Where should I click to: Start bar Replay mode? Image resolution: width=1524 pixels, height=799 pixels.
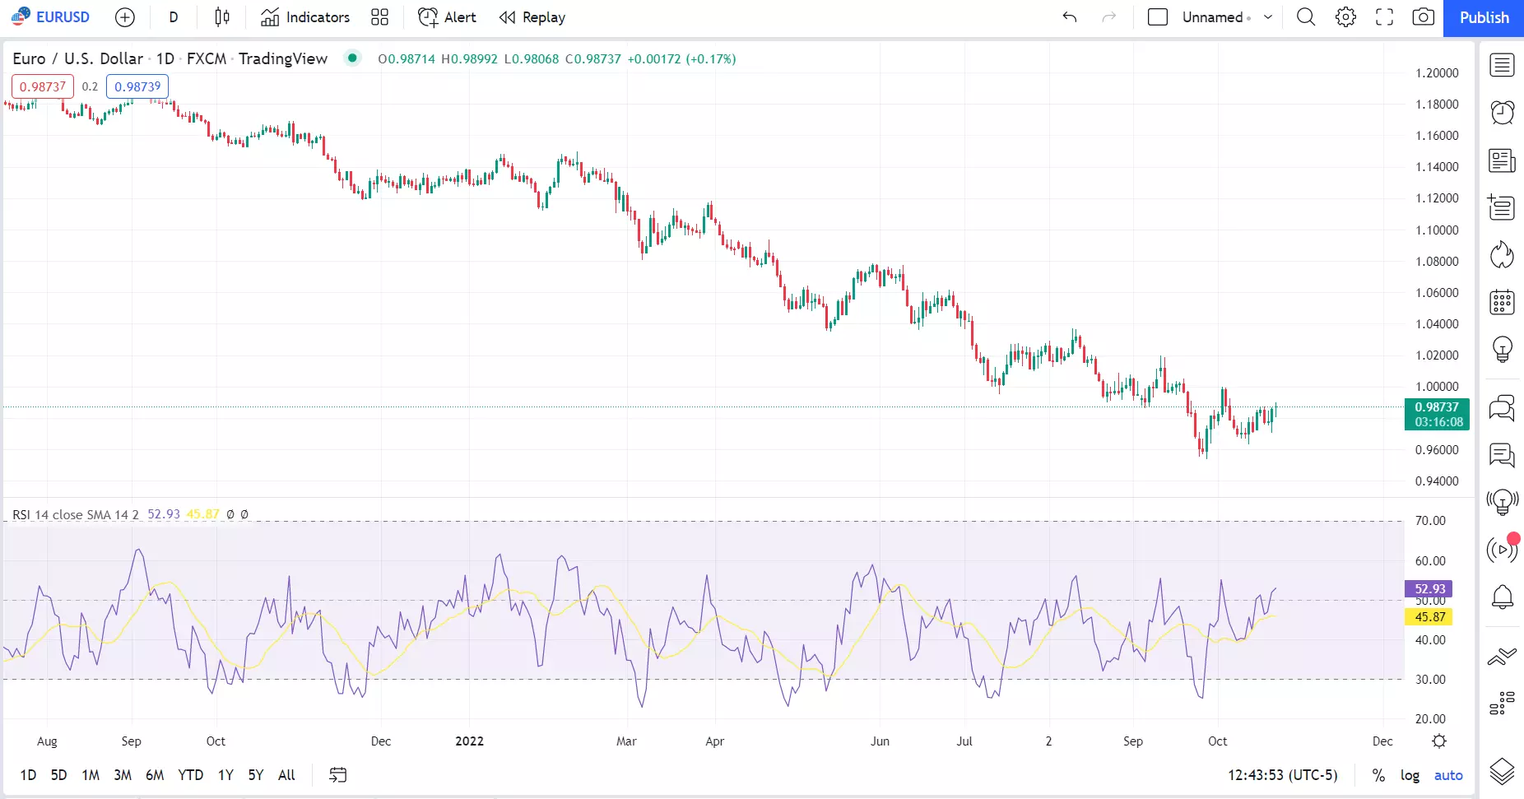tap(532, 17)
